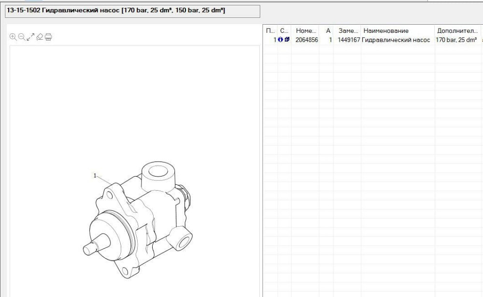This screenshot has height=297, width=483.
Task: Click the zoom out magnifier icon
Action: (22, 37)
